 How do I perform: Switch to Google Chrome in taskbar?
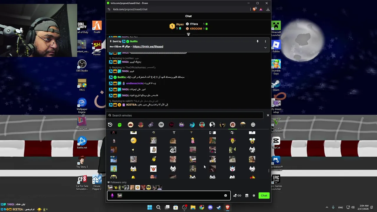click(x=201, y=207)
